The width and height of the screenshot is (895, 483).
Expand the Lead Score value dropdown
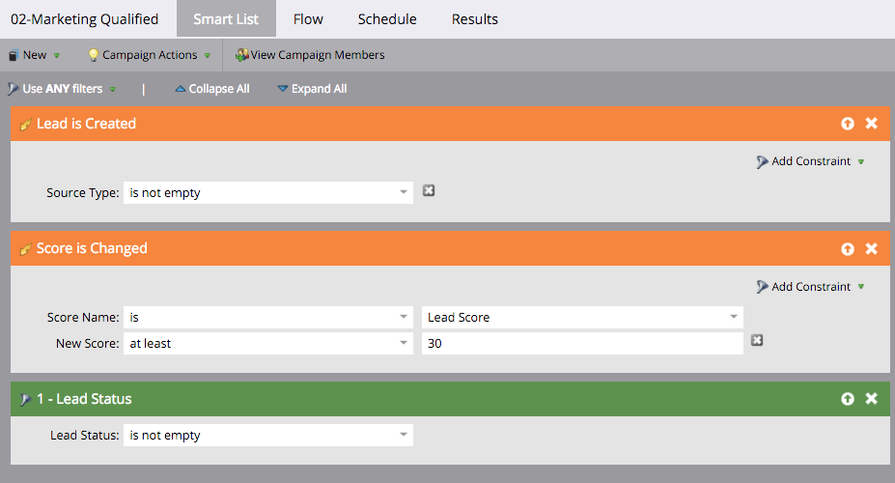pos(582,318)
